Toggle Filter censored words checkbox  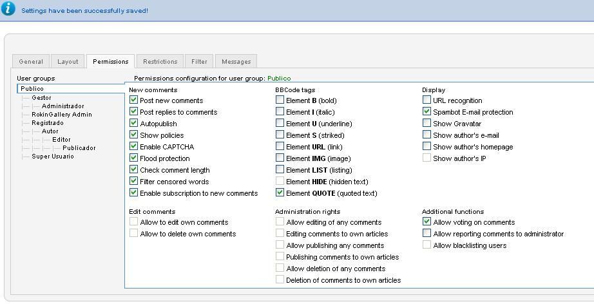pos(133,181)
